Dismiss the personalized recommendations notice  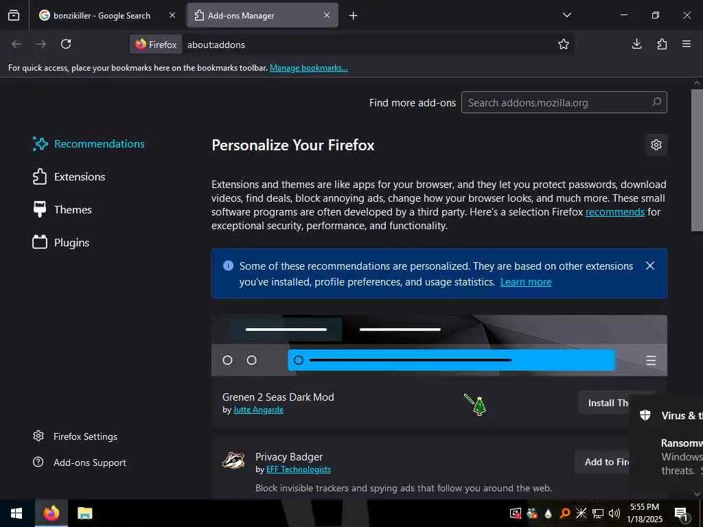click(x=649, y=266)
